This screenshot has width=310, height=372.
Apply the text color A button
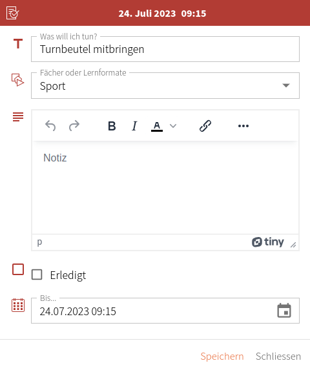pyautogui.click(x=157, y=126)
